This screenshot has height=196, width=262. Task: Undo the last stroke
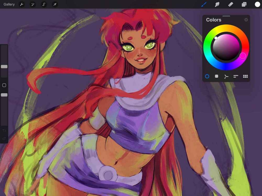pyautogui.click(x=4, y=130)
